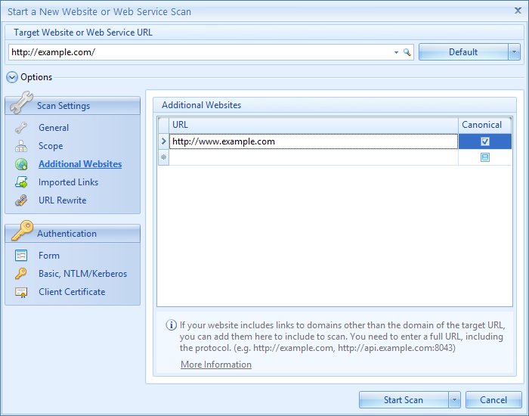Open the Scope settings page
Viewport: 529px width, 416px height.
(51, 146)
